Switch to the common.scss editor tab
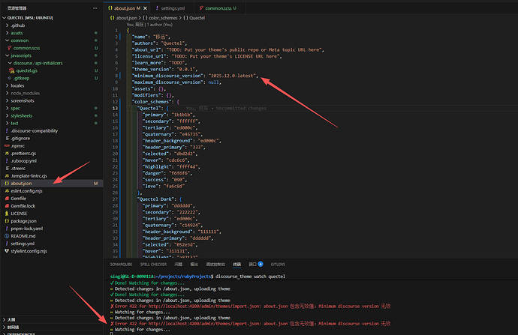 tap(218, 8)
